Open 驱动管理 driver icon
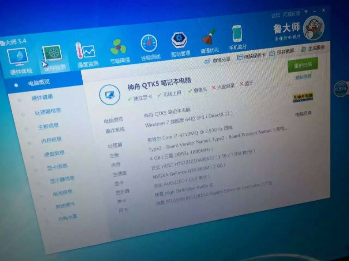The image size is (349, 261). (x=179, y=40)
